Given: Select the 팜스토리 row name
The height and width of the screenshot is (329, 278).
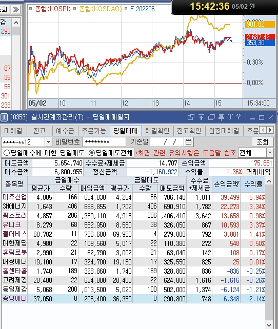Looking at the screenshot, I should (14, 215).
